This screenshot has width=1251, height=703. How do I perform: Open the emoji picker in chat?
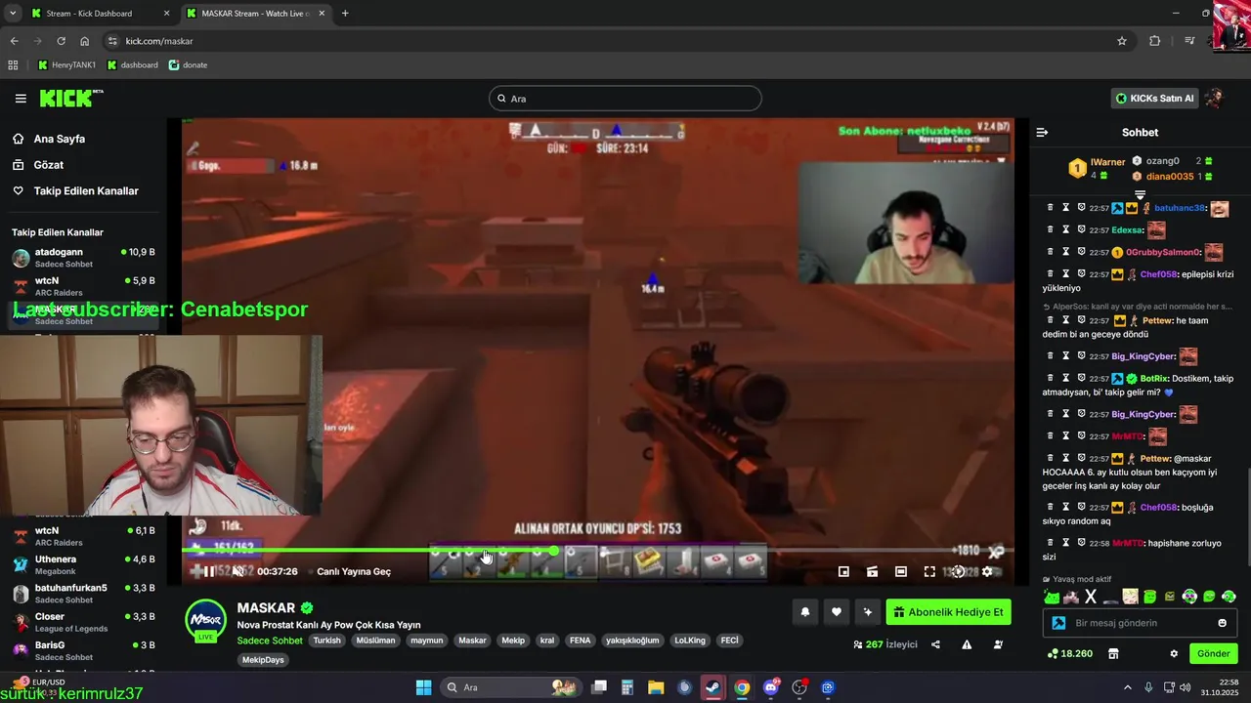pyautogui.click(x=1222, y=623)
